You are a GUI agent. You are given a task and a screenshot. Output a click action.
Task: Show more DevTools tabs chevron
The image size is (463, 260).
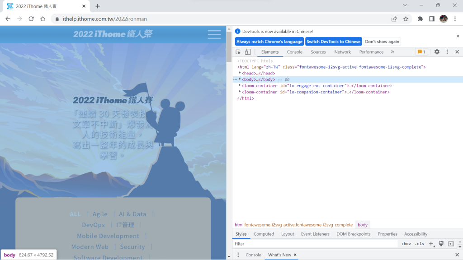392,52
